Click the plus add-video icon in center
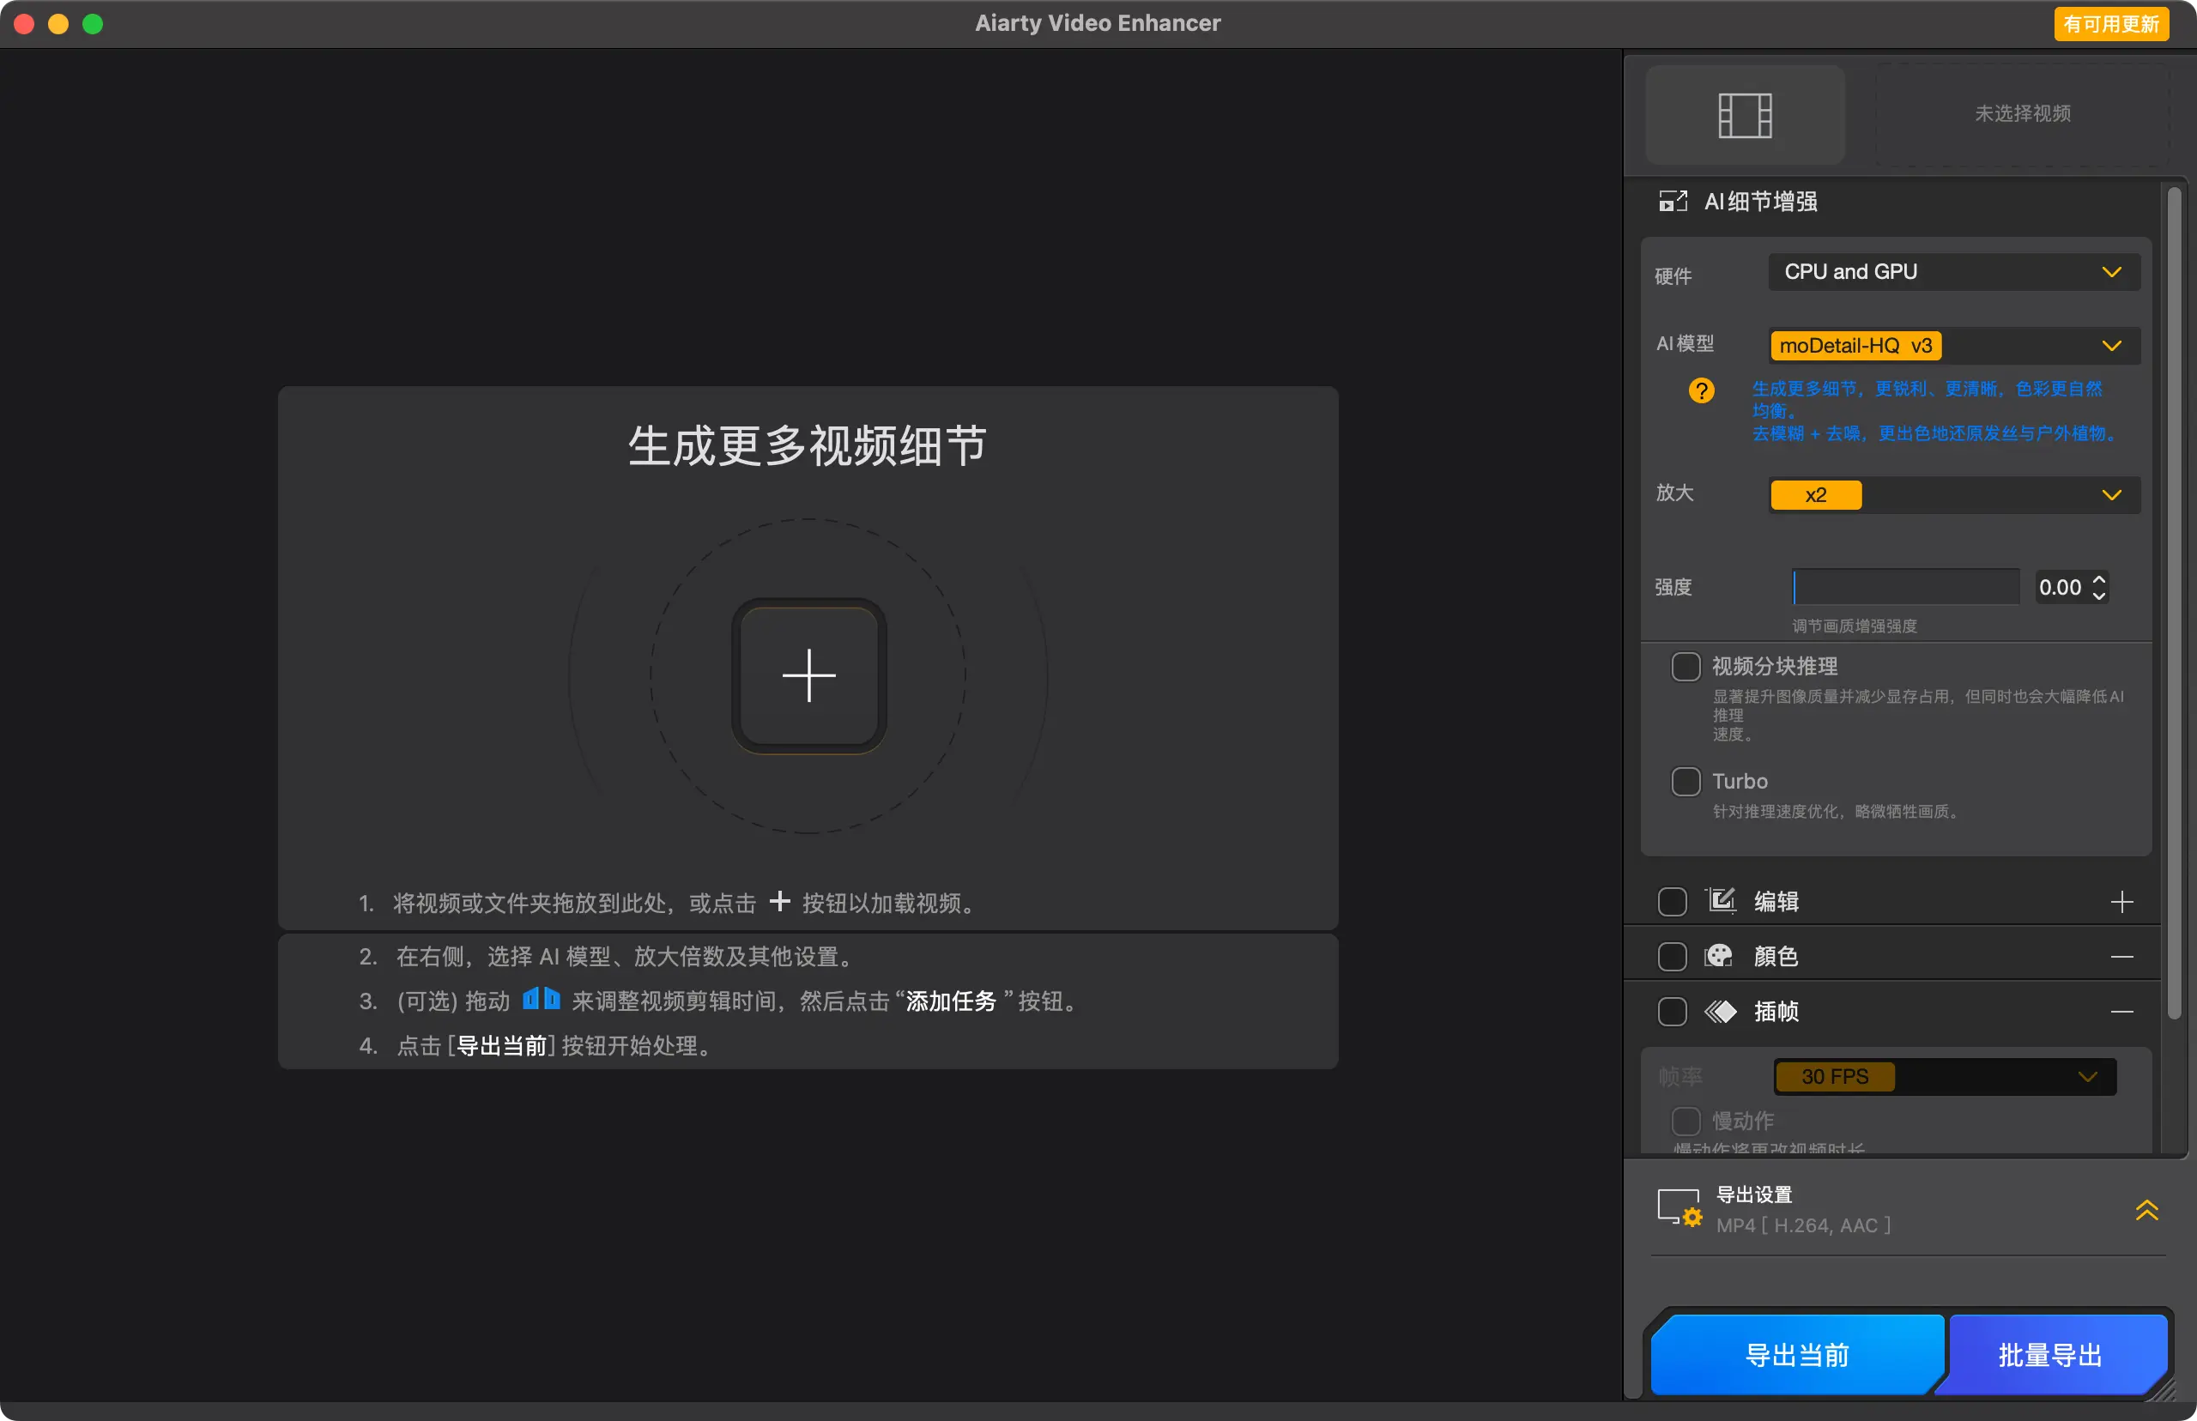Image resolution: width=2197 pixels, height=1421 pixels. [808, 675]
